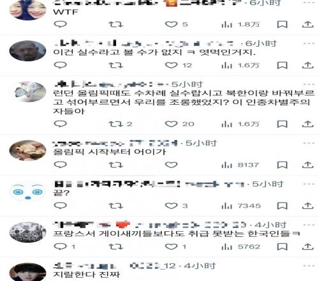Screen dimensions: 319x281
Task: Open the blue-eyed cartoon face avatar
Action: 27,193
